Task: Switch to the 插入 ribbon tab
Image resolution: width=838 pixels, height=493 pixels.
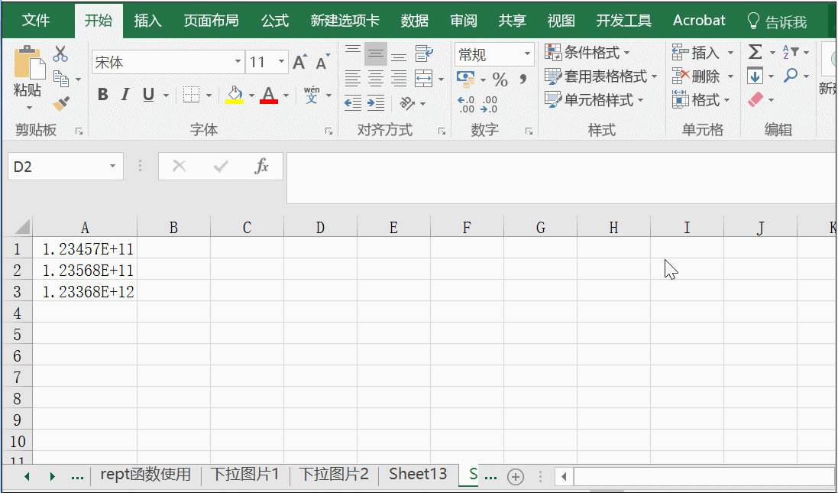Action: tap(147, 21)
